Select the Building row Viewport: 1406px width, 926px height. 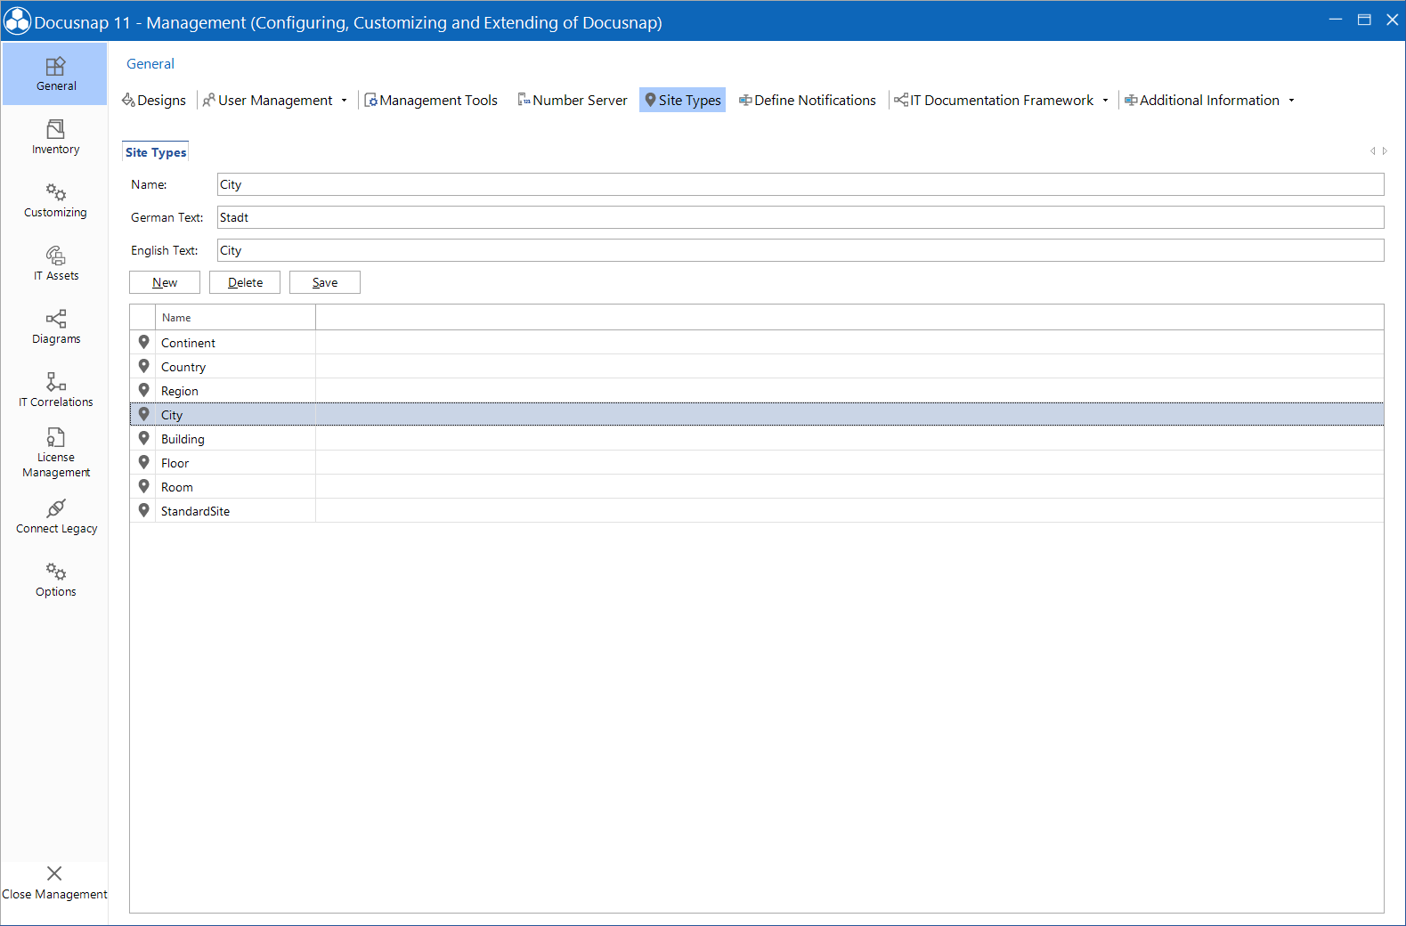pos(757,439)
